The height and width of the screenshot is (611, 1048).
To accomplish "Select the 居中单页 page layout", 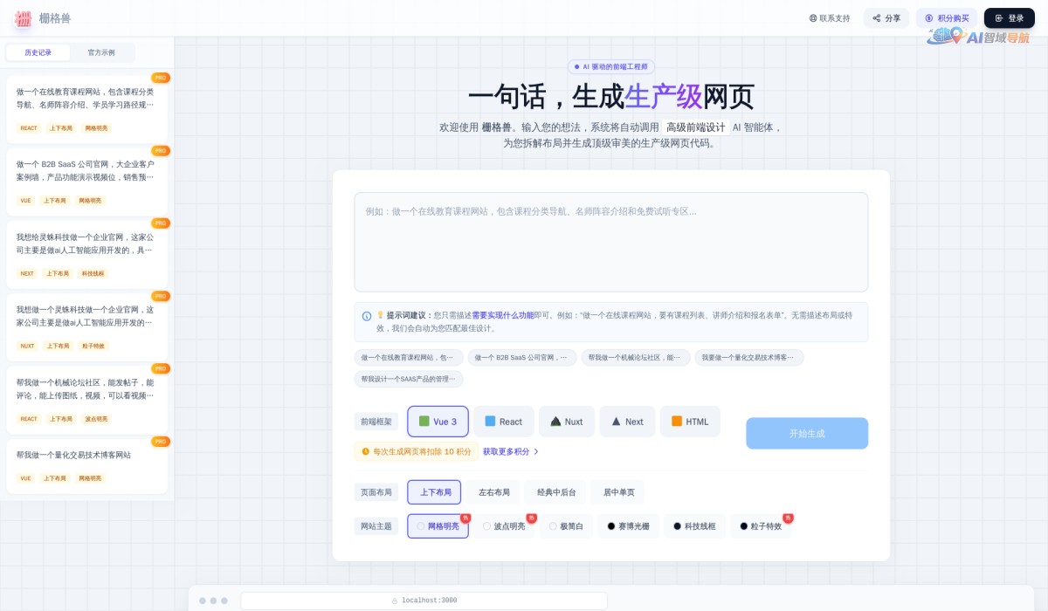I will pos(617,492).
